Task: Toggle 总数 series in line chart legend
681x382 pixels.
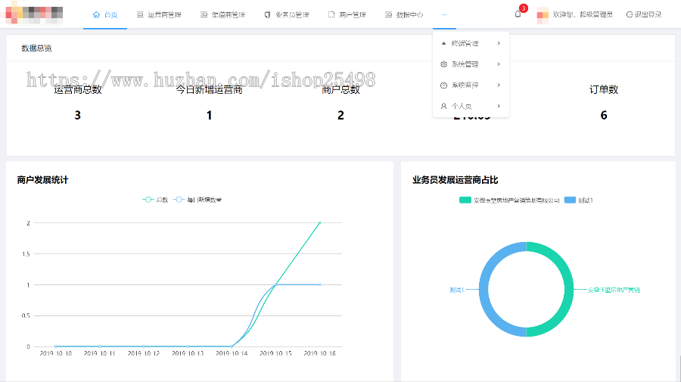Action: click(x=155, y=200)
